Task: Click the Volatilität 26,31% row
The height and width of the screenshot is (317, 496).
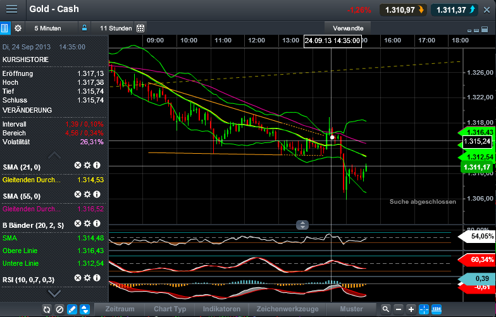Action: (53, 142)
